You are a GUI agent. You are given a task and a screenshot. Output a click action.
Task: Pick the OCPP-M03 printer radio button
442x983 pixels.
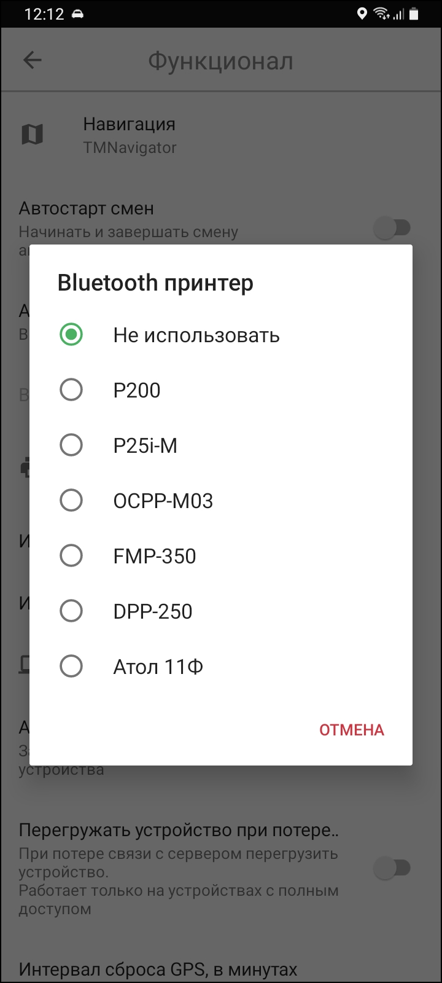71,501
